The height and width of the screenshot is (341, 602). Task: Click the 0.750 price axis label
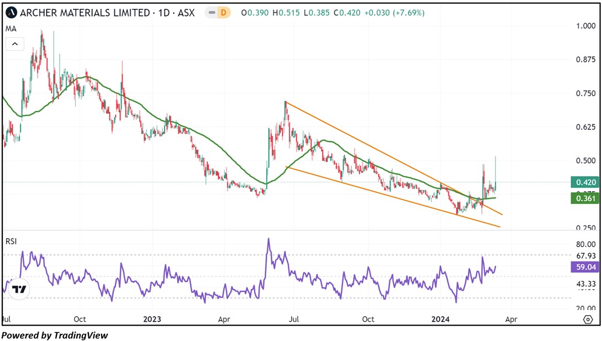click(586, 93)
